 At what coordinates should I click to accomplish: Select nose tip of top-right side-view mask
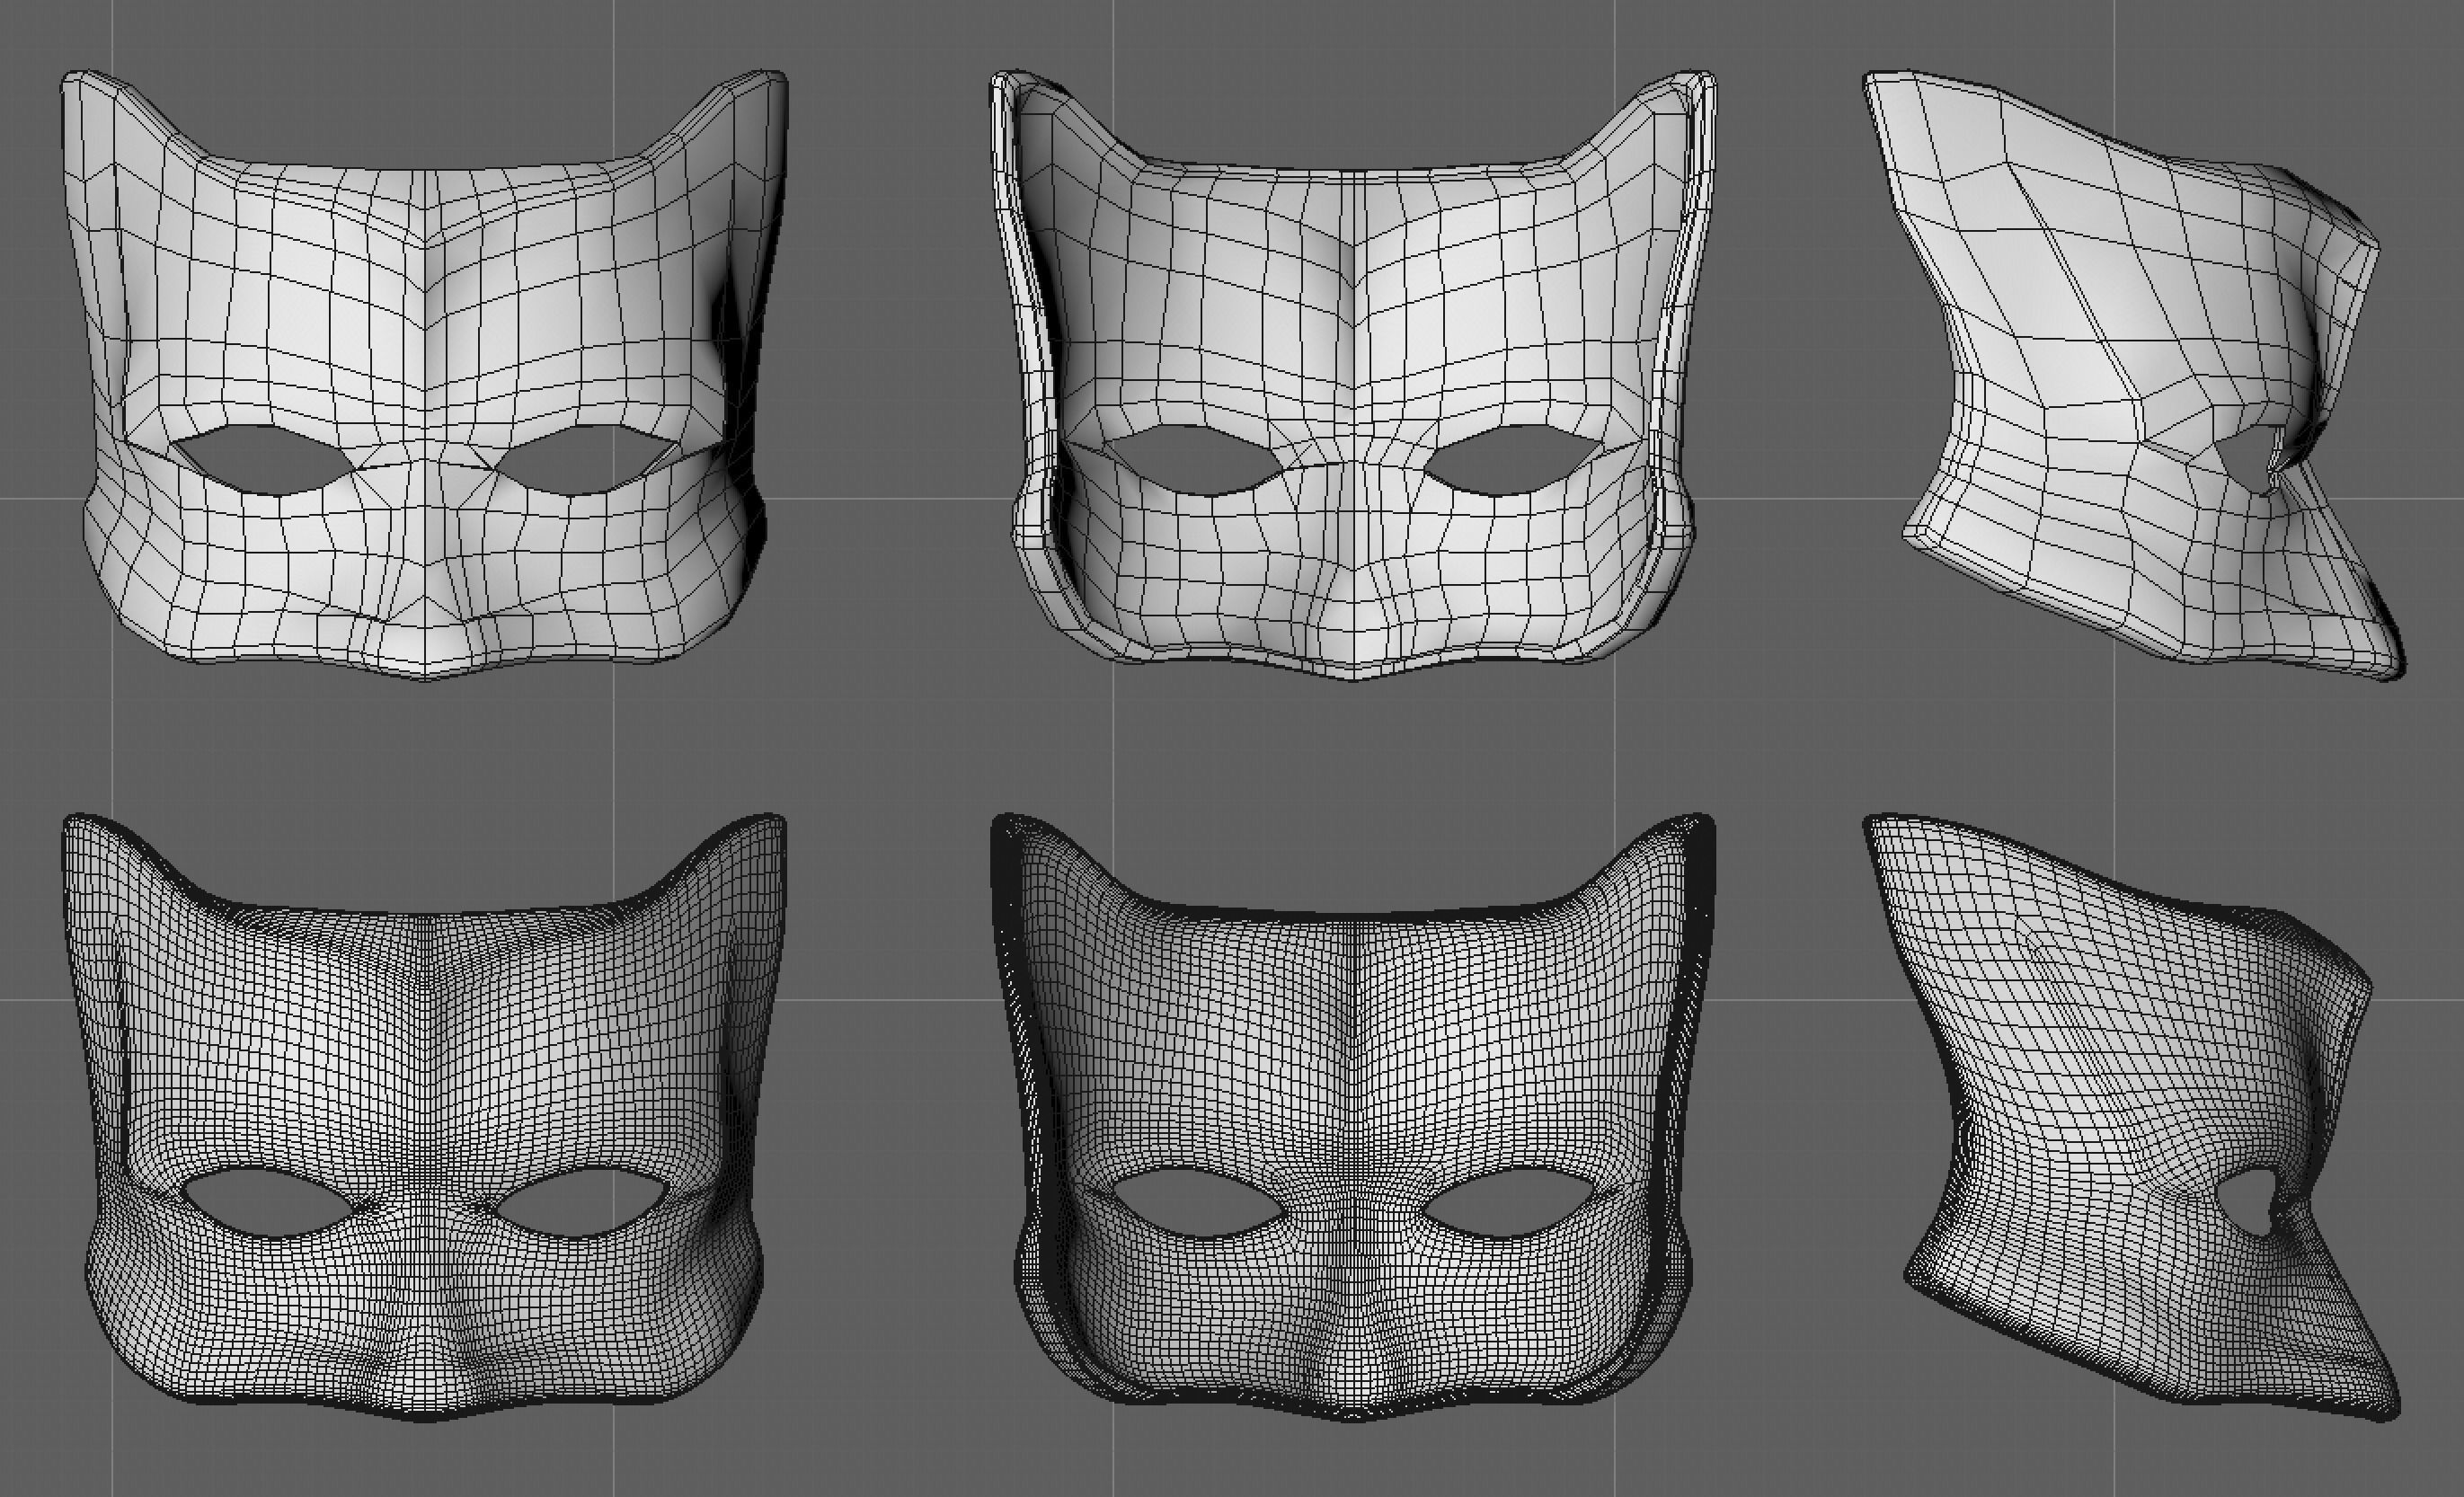click(x=2396, y=668)
